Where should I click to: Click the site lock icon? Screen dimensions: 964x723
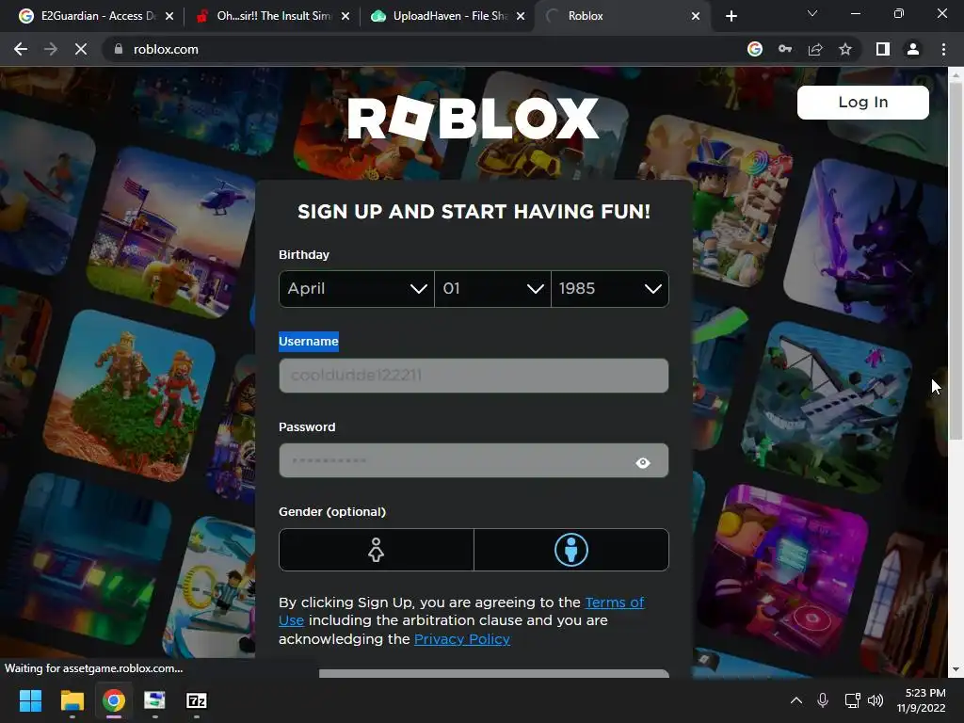coord(118,49)
